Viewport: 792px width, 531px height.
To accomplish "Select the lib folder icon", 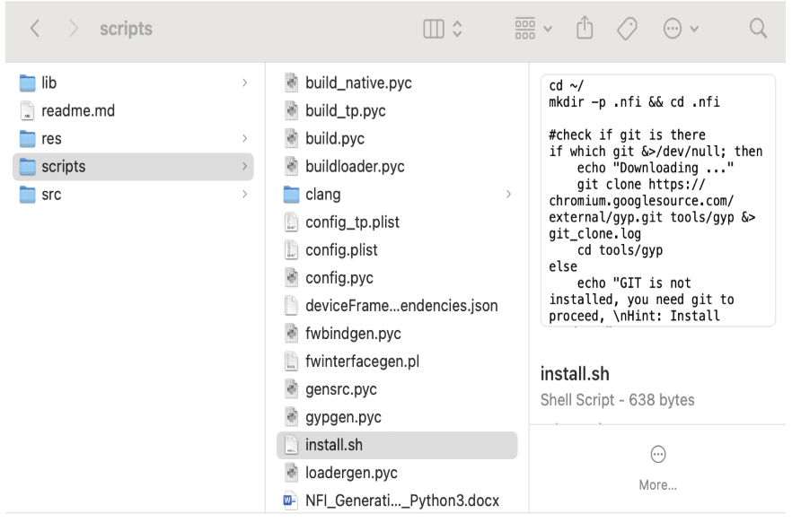I will coord(27,83).
